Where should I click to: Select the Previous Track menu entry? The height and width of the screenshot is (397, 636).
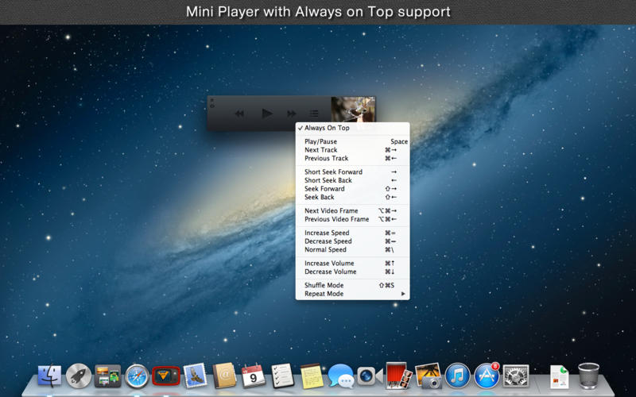pos(352,158)
